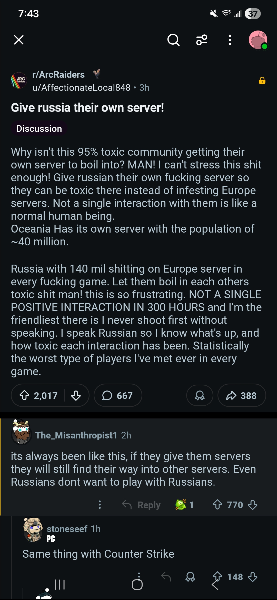Open the search magnifier icon

pos(173,40)
